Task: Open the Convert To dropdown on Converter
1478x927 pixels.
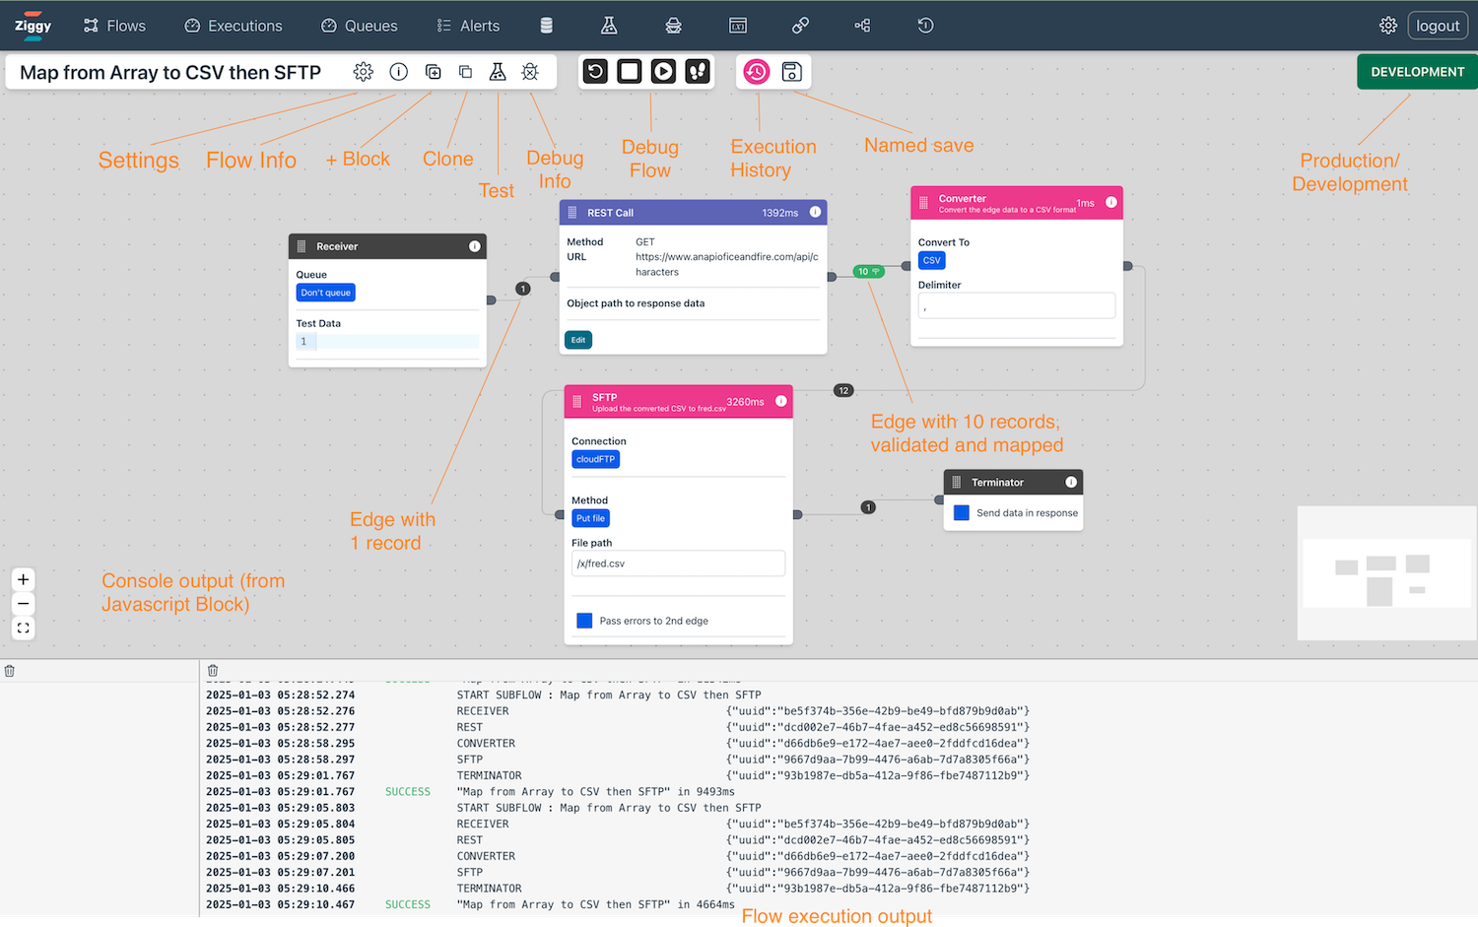Action: pos(931,260)
